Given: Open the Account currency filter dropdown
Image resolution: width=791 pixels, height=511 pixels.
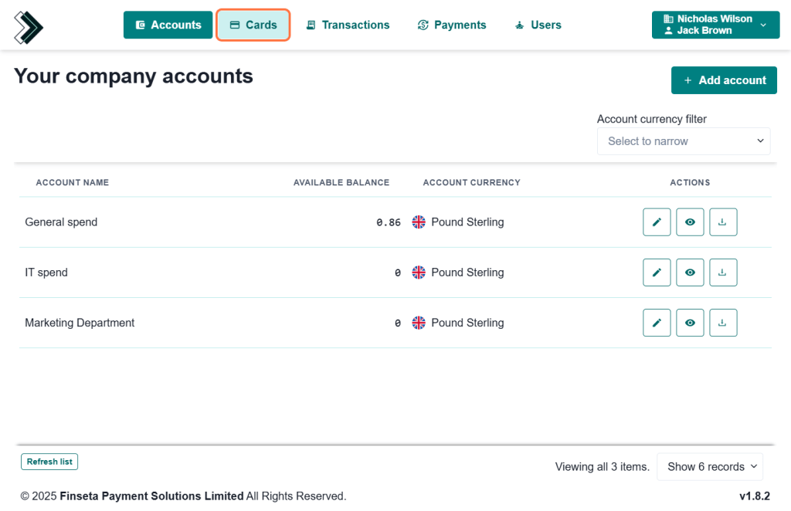Looking at the screenshot, I should pyautogui.click(x=683, y=141).
